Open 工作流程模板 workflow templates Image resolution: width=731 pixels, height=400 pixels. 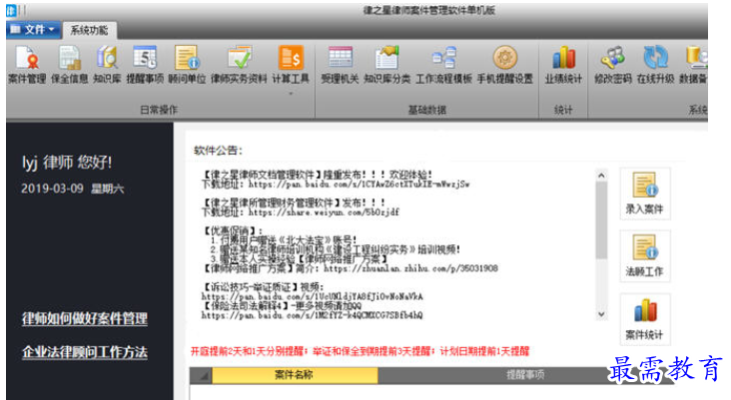click(443, 65)
